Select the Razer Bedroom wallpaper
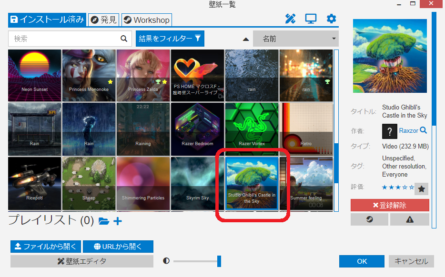This screenshot has height=277, width=445. (198, 129)
